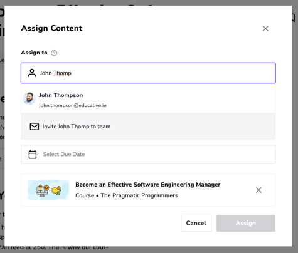This screenshot has height=253, width=298.
Task: Click the course illustration thumbnail
Action: click(48, 190)
